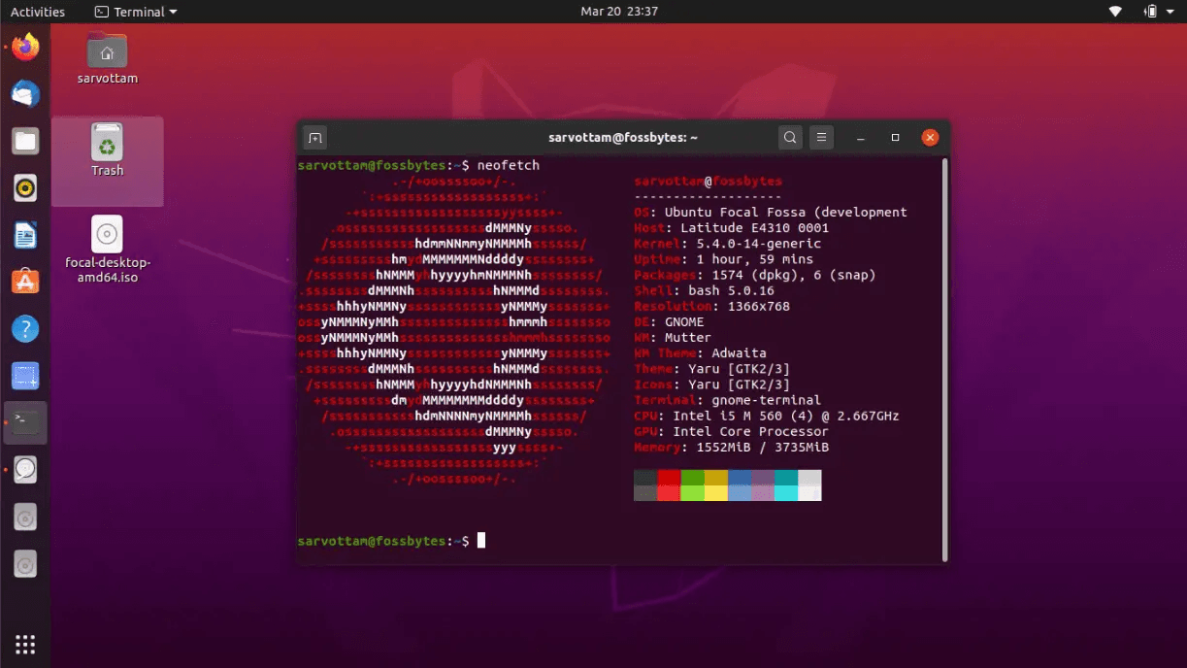Open Thunderbird mail from the dock

tap(25, 94)
